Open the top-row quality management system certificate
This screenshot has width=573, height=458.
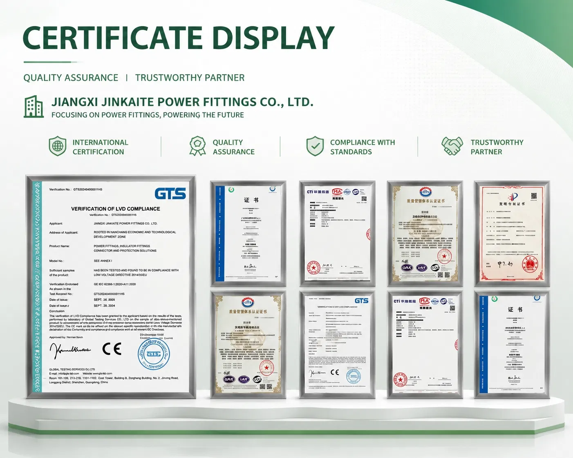coord(425,234)
